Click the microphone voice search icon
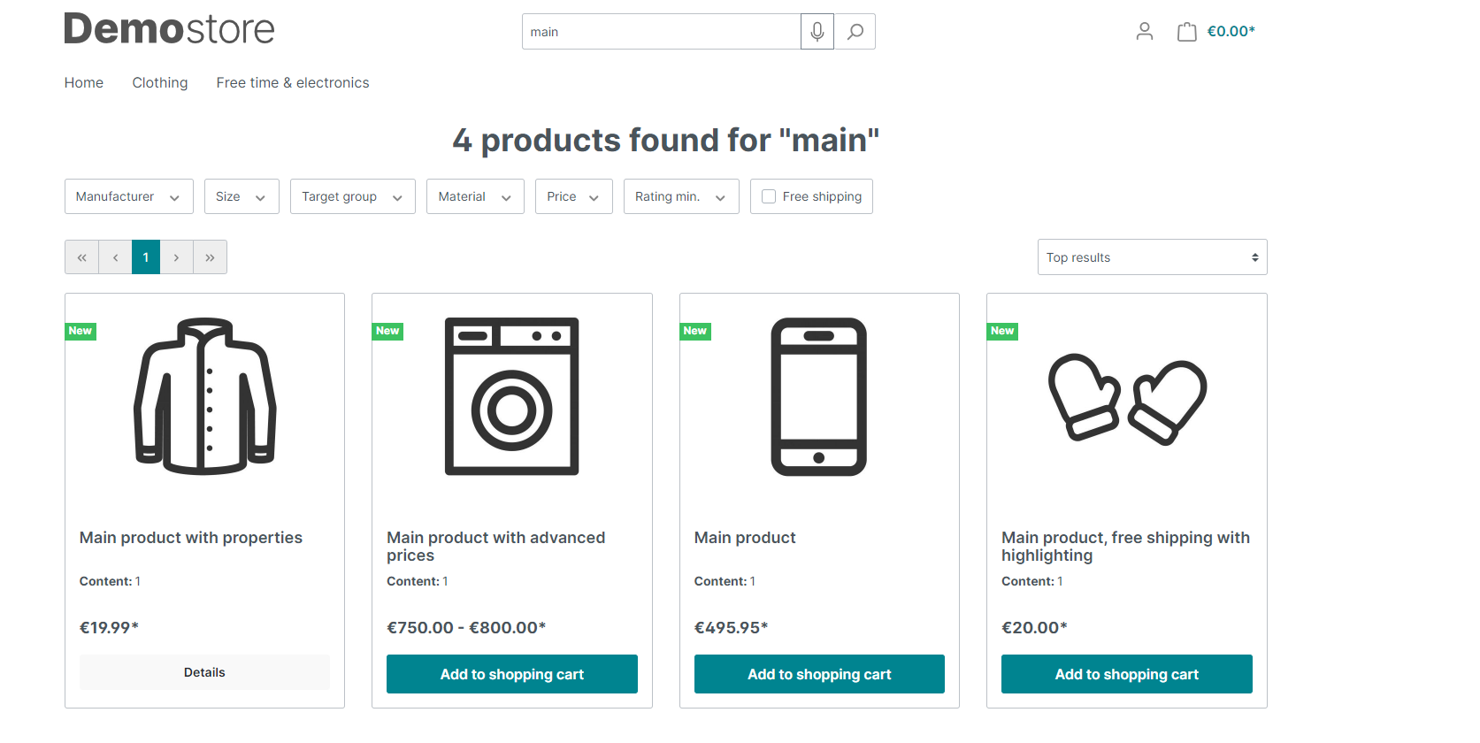 click(x=817, y=32)
